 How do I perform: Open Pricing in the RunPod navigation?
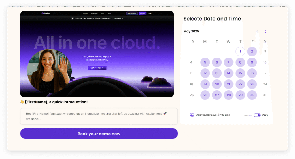click(x=85, y=13)
